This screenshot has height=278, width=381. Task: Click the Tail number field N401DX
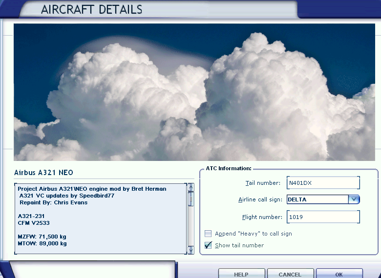323,183
